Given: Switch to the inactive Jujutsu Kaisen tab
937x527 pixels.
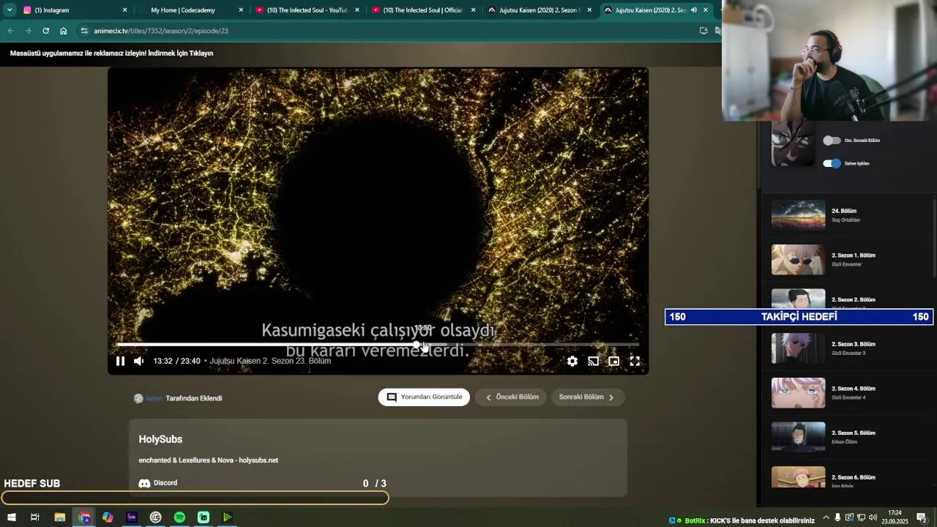Looking at the screenshot, I should 539,10.
